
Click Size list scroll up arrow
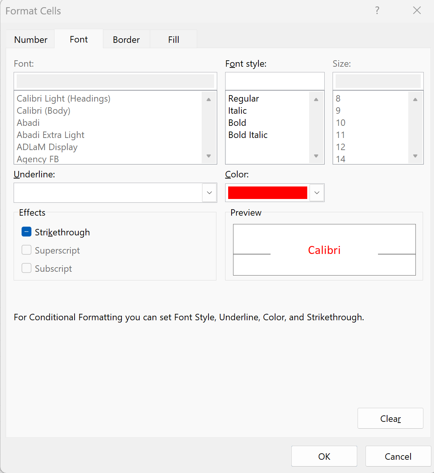(x=415, y=99)
